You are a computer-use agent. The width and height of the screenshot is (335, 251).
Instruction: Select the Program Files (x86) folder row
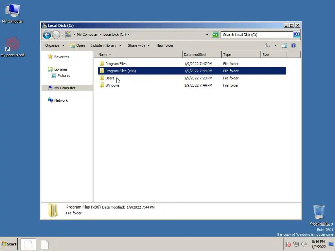pyautogui.click(x=192, y=71)
